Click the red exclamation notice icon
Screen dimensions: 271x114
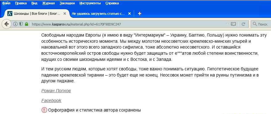pos(44,110)
